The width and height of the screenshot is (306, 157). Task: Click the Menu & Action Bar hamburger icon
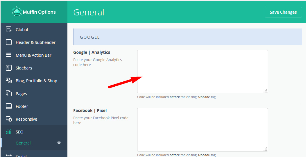coord(9,55)
